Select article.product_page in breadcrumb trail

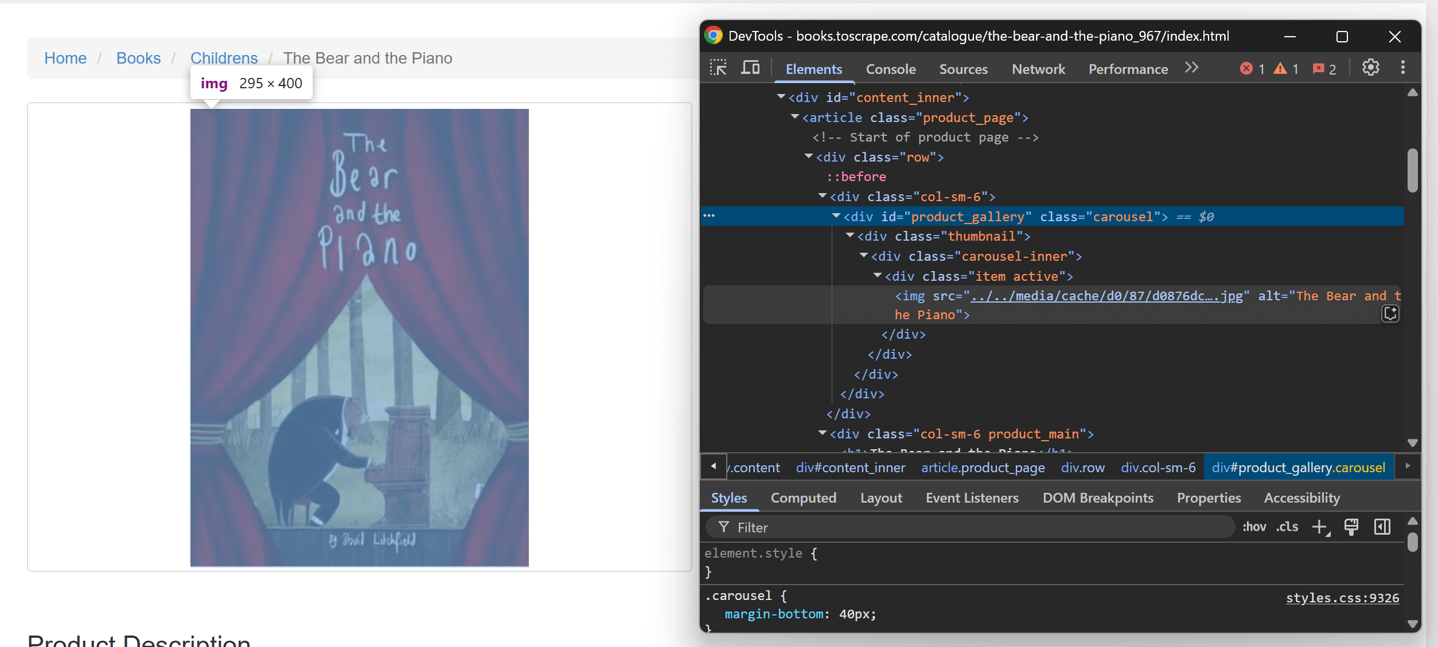(983, 468)
